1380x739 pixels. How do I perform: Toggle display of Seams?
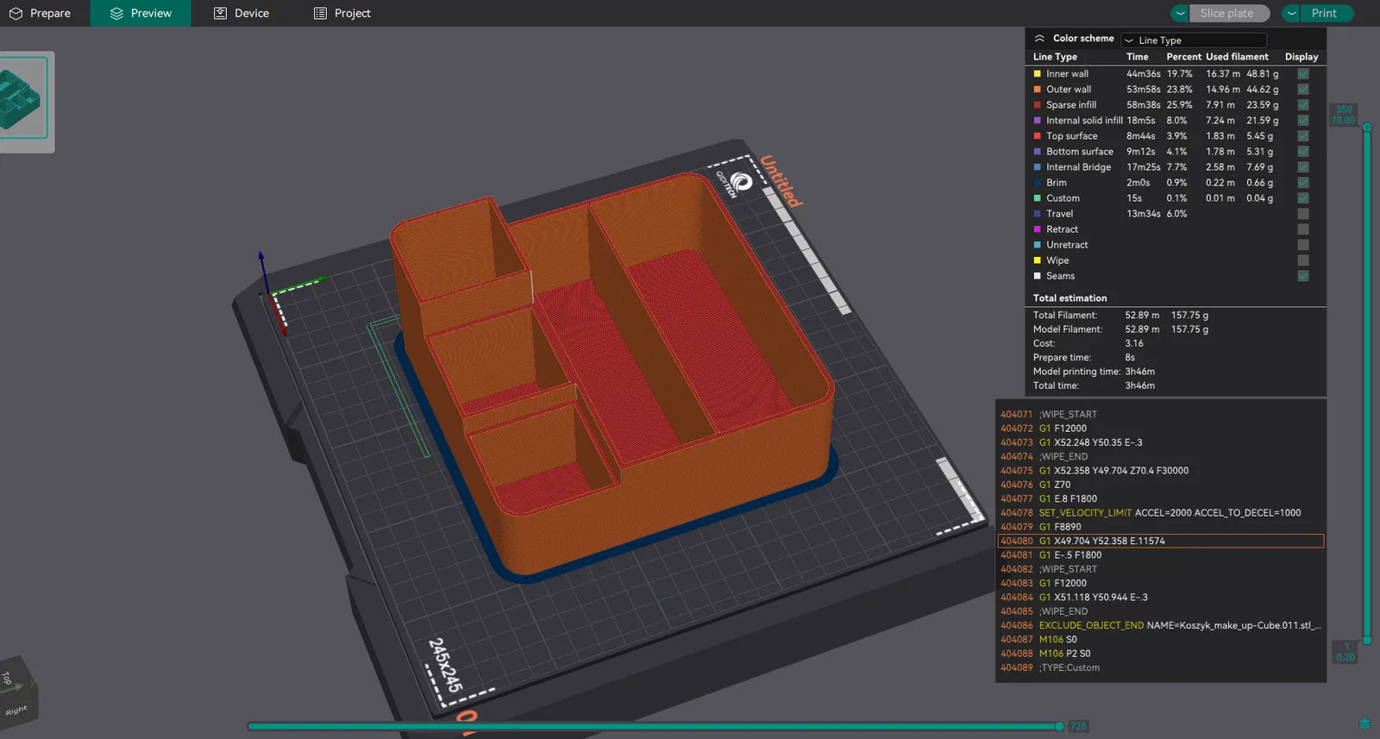[1303, 275]
